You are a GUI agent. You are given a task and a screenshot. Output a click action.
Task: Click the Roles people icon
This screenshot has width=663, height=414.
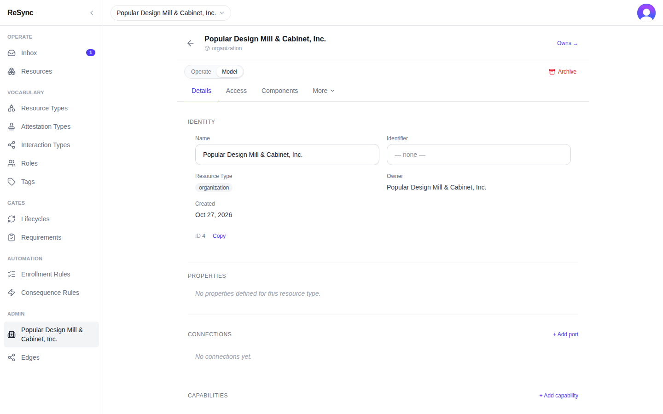coord(12,163)
